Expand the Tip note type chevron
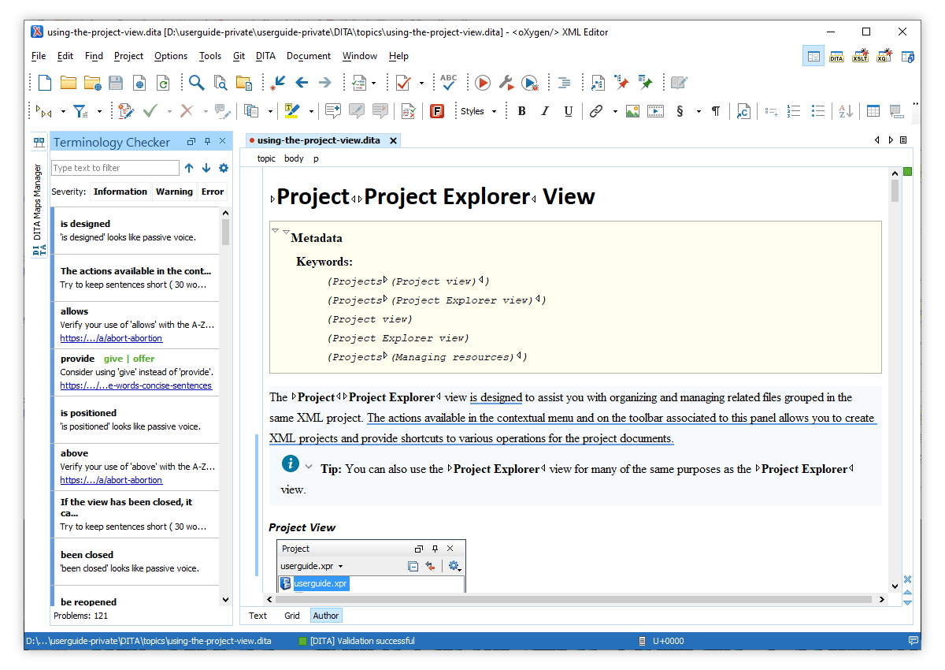Screen dimensions: 945x670 coord(309,466)
